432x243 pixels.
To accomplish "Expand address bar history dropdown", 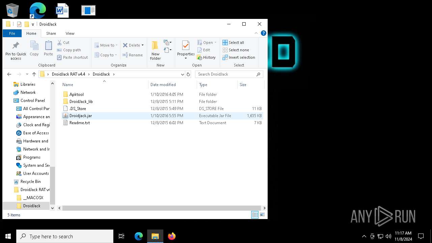I will pos(182,74).
